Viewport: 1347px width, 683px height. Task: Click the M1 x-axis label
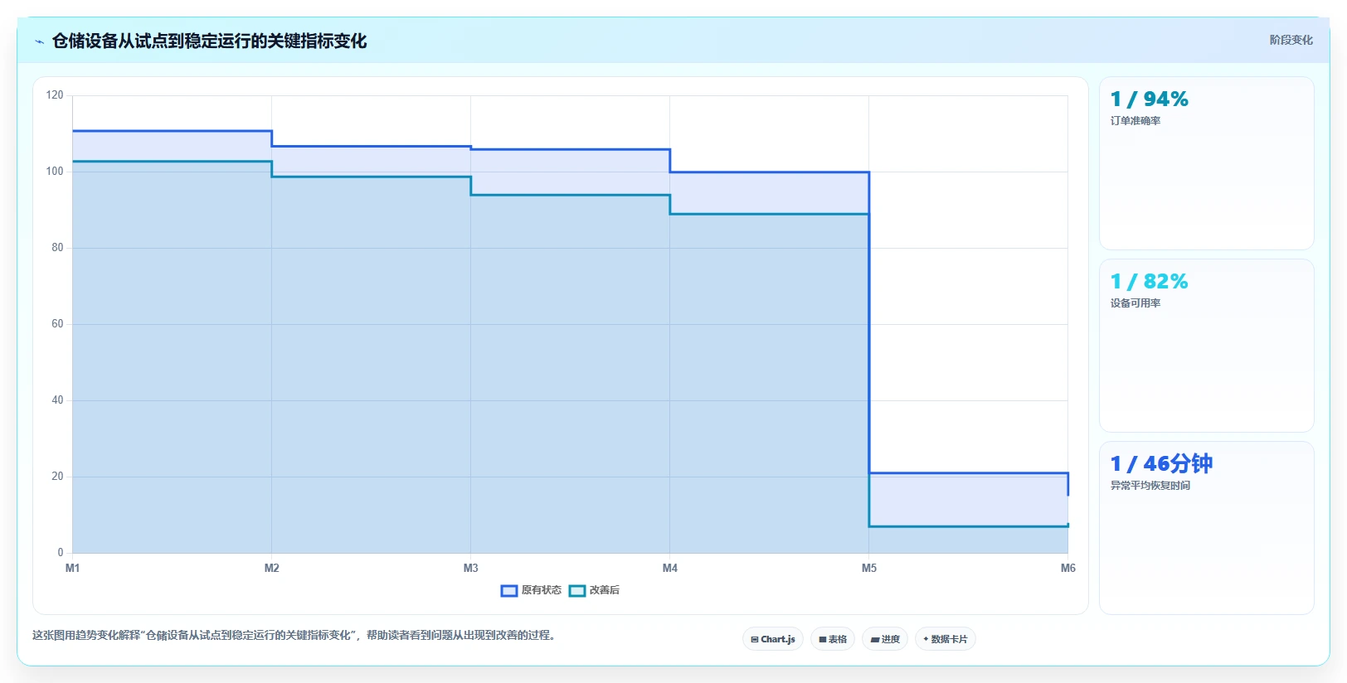coord(73,568)
